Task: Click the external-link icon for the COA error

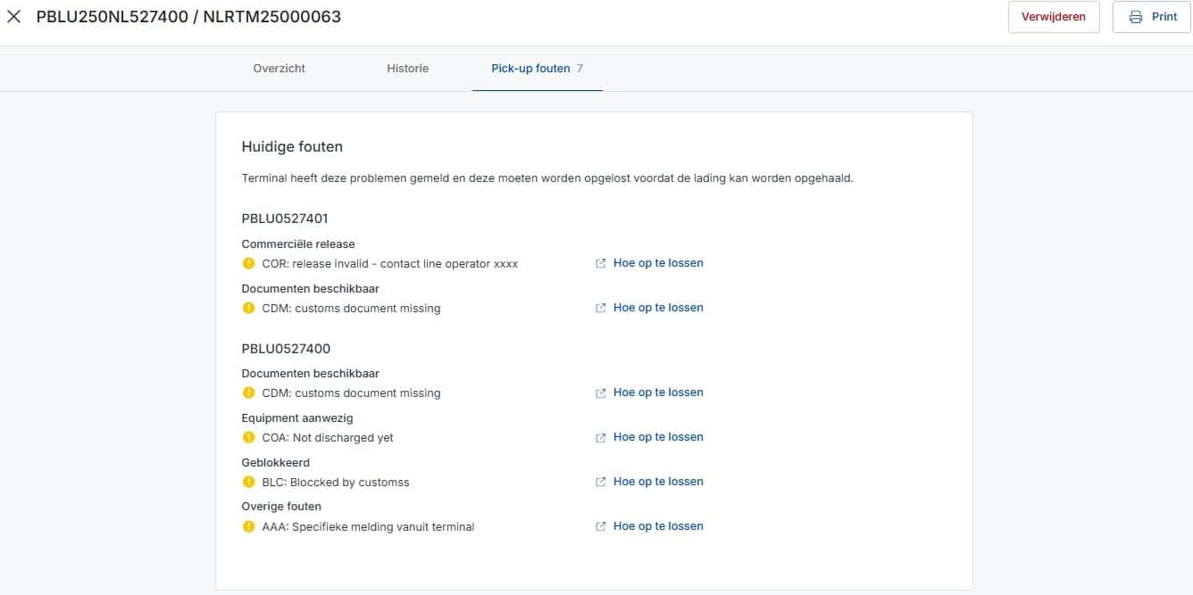Action: (x=601, y=437)
